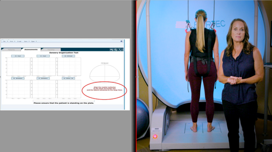
Task: Click the top-left empty graph area
Action: [x=18, y=67]
